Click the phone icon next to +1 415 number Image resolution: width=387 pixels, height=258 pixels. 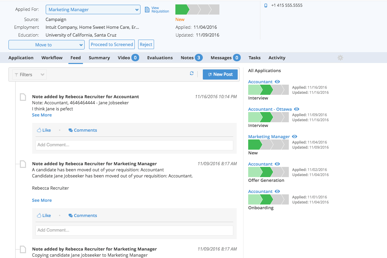point(266,5)
